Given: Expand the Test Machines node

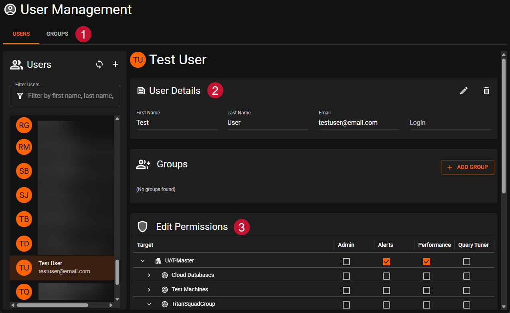Looking at the screenshot, I should [x=149, y=290].
